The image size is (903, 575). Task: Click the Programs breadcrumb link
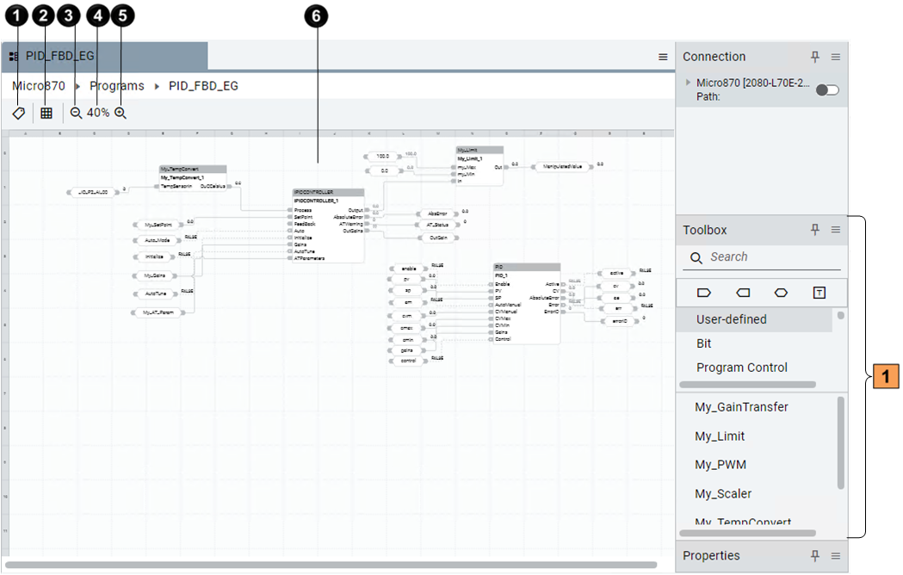(x=117, y=86)
